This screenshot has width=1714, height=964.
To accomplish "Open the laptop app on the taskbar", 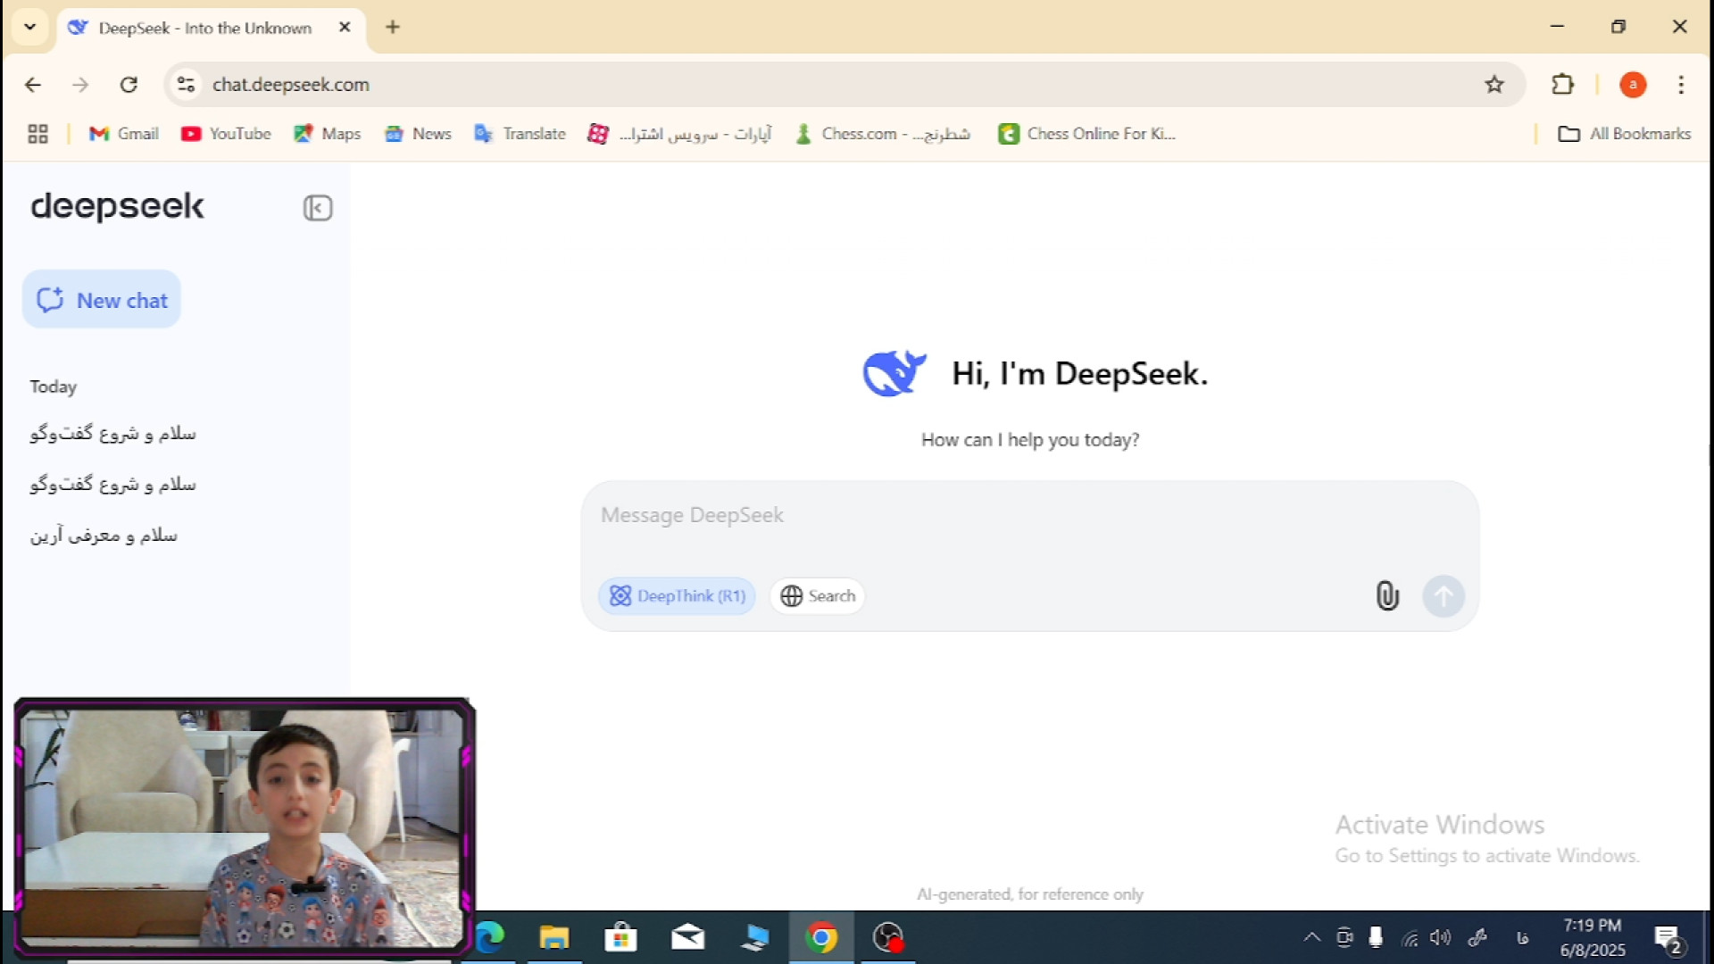I will tap(754, 937).
